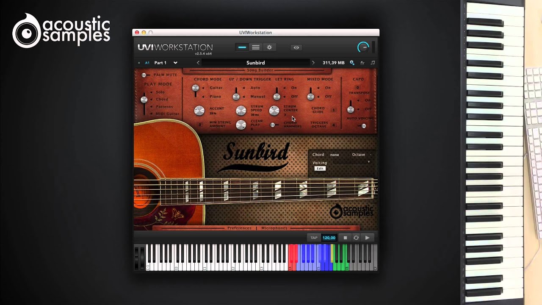Viewport: 542px width, 305px height.
Task: Click the Min String Amount value box
Action: (x=199, y=125)
